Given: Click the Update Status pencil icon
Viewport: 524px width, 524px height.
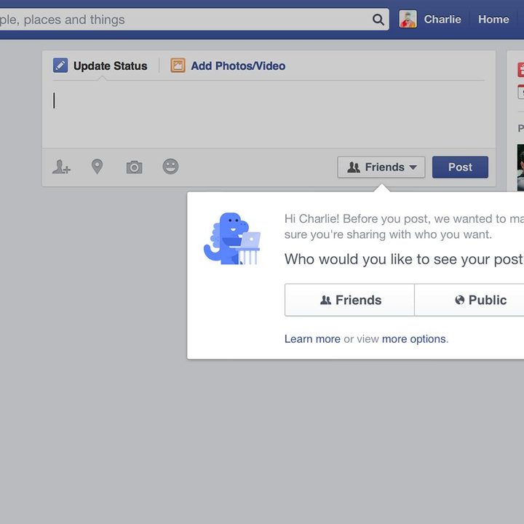Looking at the screenshot, I should point(60,65).
